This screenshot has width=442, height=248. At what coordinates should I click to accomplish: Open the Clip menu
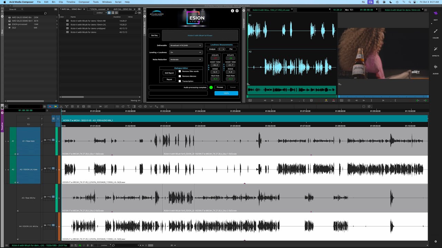tap(61, 2)
